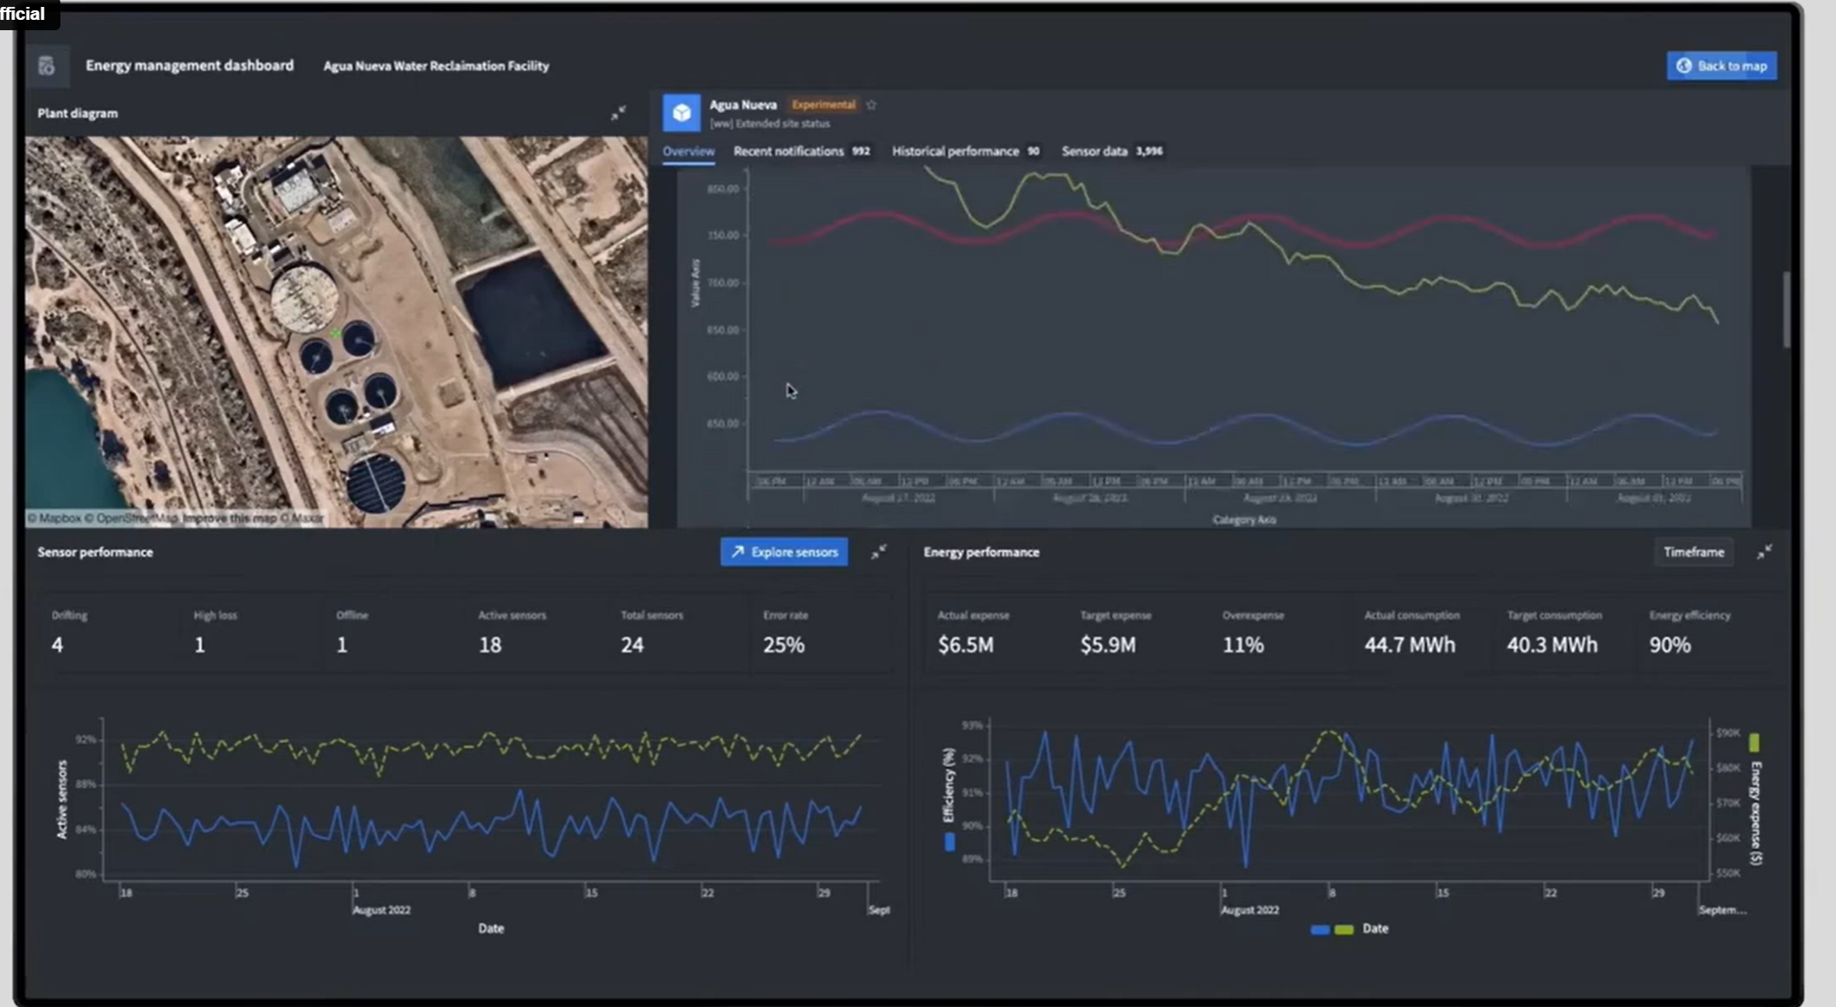Image resolution: width=1836 pixels, height=1007 pixels.
Task: Star the Agua Nueva site as favorite
Action: [x=871, y=105]
